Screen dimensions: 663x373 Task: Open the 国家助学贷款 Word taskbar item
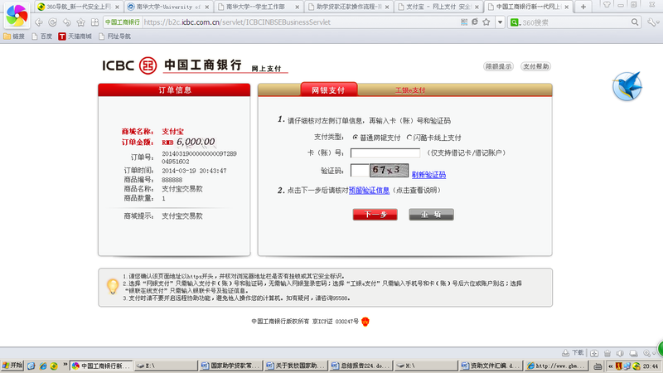click(230, 366)
